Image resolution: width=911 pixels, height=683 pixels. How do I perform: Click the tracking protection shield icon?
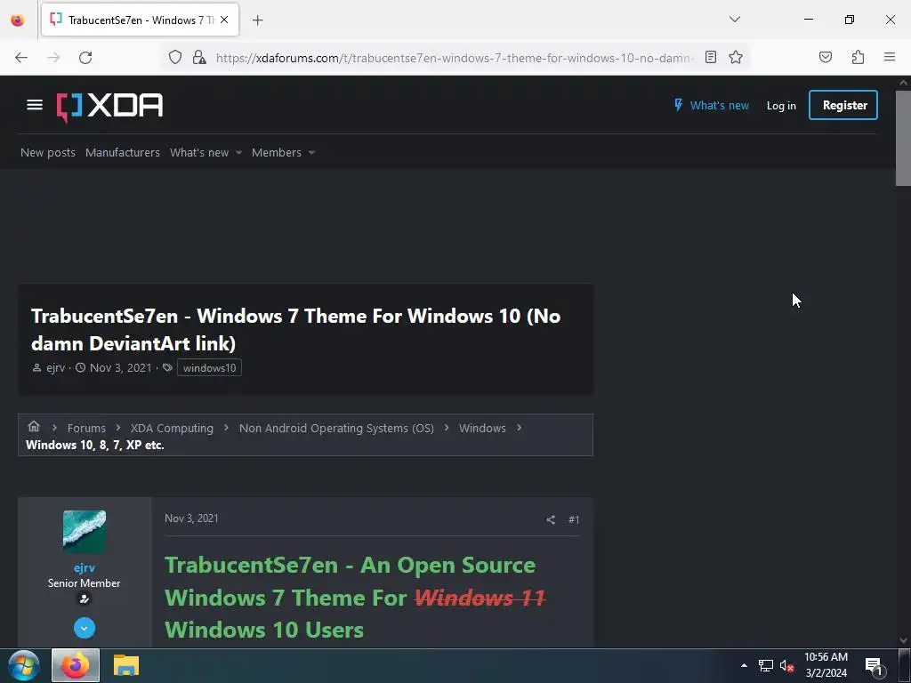[175, 58]
